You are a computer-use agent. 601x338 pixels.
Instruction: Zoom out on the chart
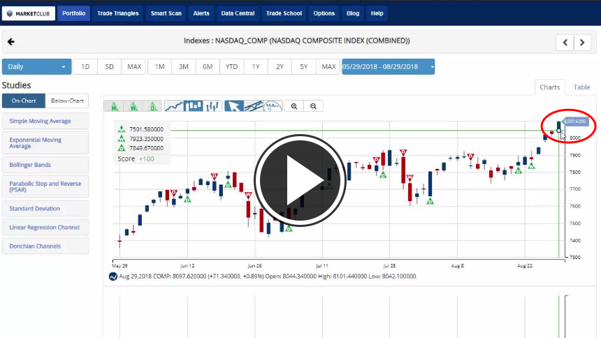(x=314, y=106)
